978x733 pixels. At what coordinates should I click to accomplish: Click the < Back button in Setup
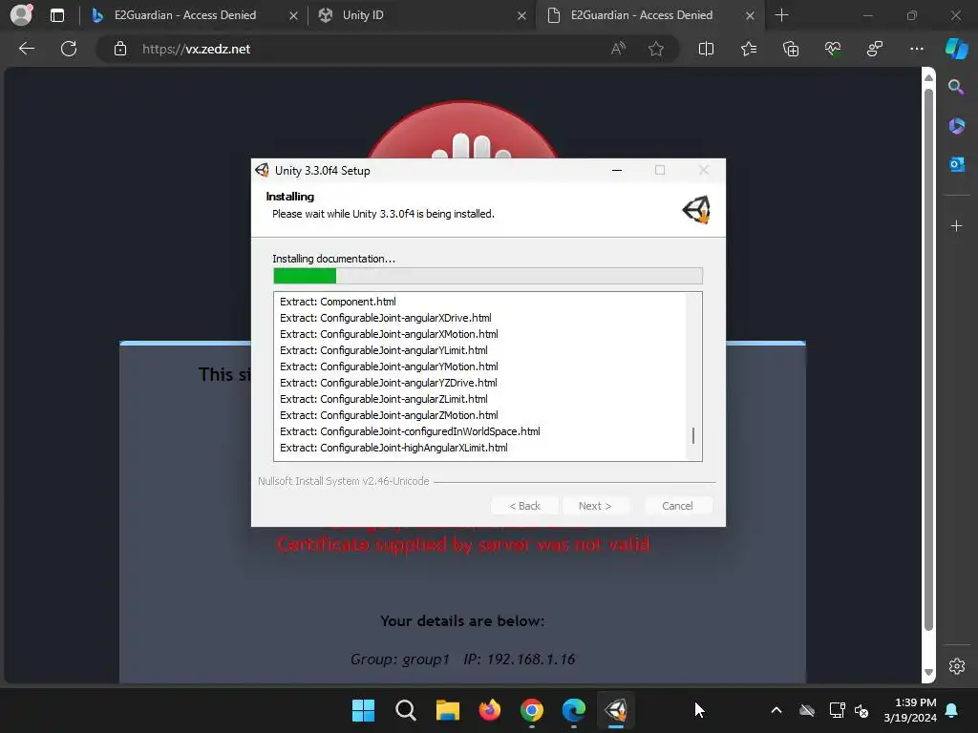click(x=524, y=506)
